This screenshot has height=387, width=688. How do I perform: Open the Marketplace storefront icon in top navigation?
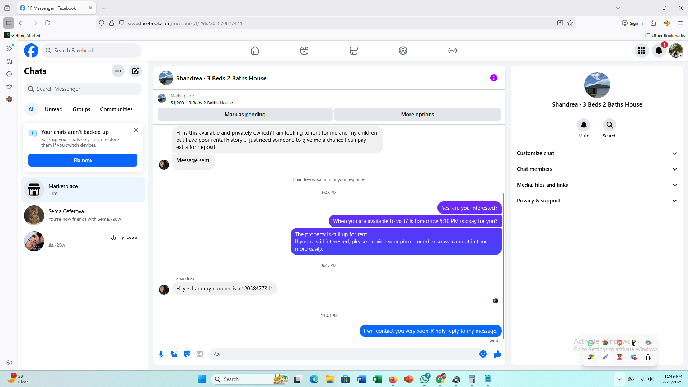(354, 51)
